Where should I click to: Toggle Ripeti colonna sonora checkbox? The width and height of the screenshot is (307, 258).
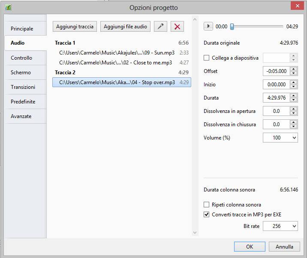coord(207,205)
